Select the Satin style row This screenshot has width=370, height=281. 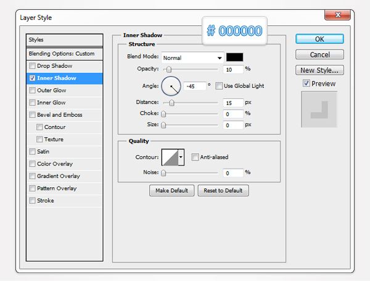(64, 151)
